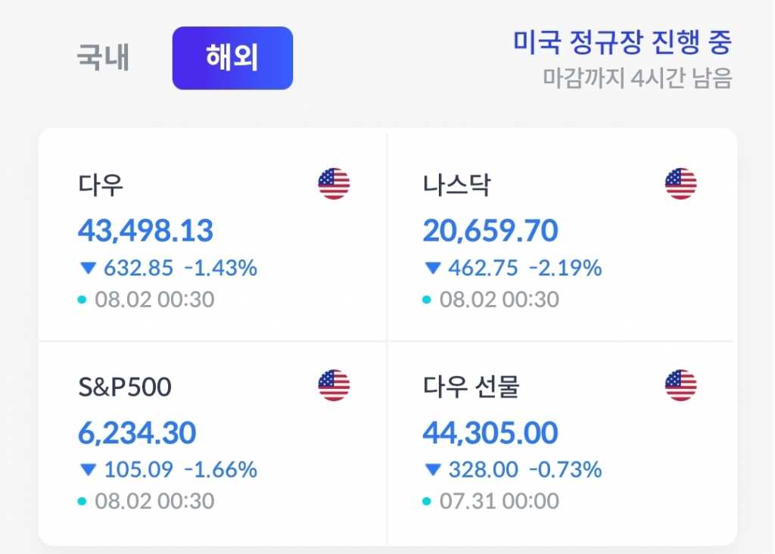Click the 20,659.70 Nasdaq price value
Image resolution: width=775 pixels, height=554 pixels.
click(x=490, y=231)
